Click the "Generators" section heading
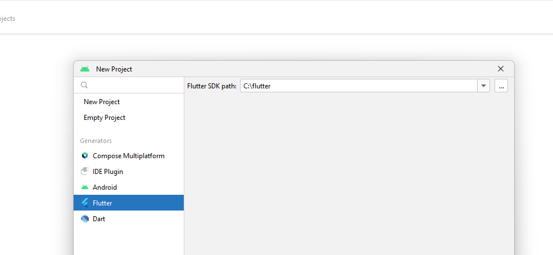553x255 pixels. [96, 141]
